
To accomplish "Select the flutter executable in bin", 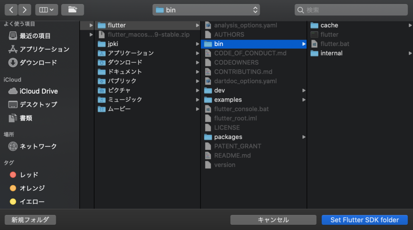I will pos(360,35).
